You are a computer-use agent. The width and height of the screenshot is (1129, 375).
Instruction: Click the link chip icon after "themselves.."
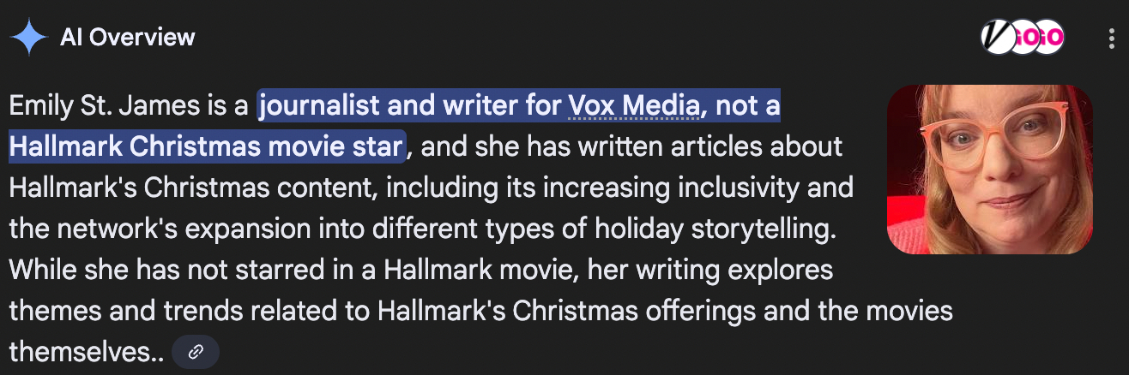(x=196, y=352)
